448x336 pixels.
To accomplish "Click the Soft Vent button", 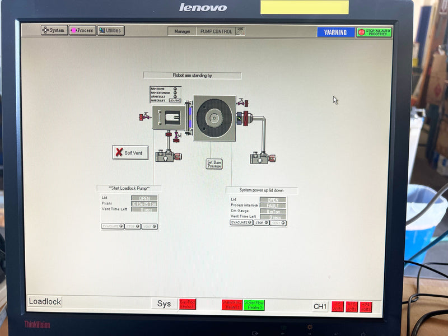I will click(130, 152).
